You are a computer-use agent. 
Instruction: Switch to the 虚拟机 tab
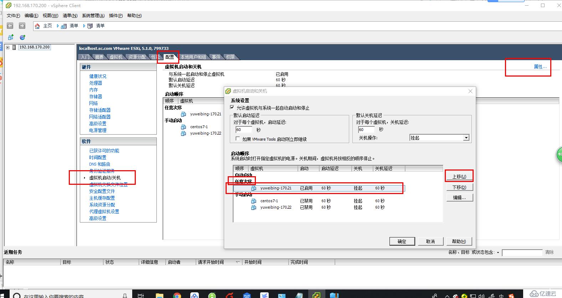[116, 57]
